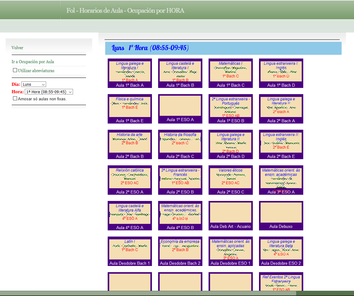Click the Luns 1ª Hora heading bar
This screenshot has width=354, height=296.
click(x=223, y=48)
